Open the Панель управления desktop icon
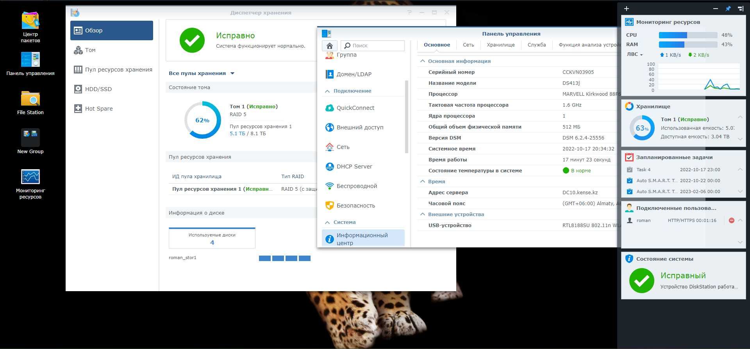This screenshot has height=349, width=750. tap(30, 64)
